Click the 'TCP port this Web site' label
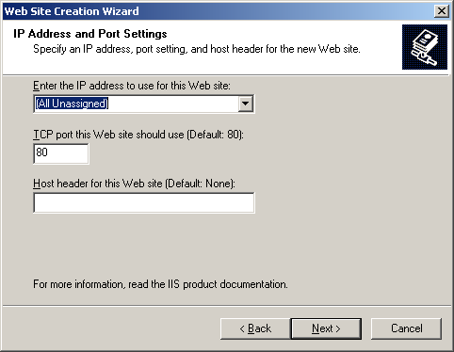This screenshot has height=352, width=454. (x=138, y=135)
